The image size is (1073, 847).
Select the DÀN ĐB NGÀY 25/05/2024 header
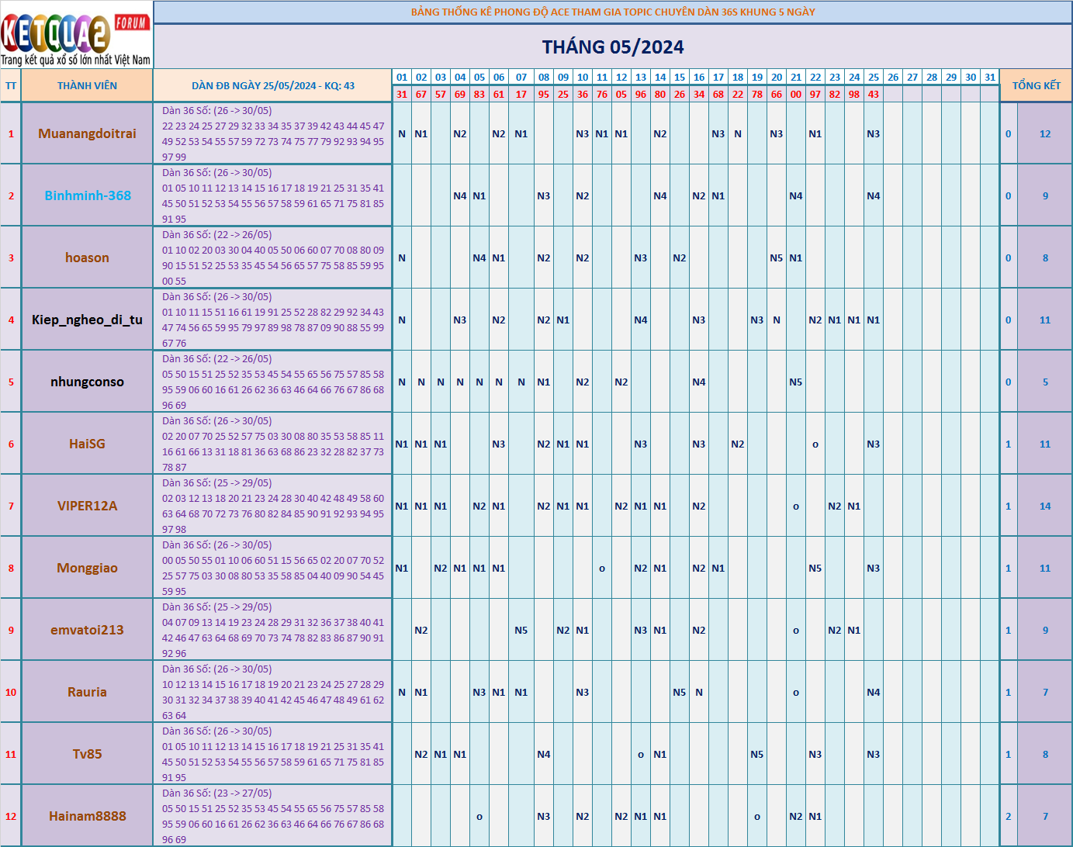(x=272, y=86)
